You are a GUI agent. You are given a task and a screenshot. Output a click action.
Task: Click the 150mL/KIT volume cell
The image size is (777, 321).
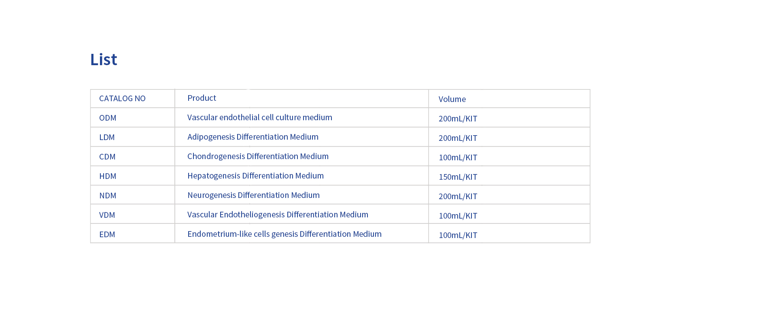click(x=458, y=177)
